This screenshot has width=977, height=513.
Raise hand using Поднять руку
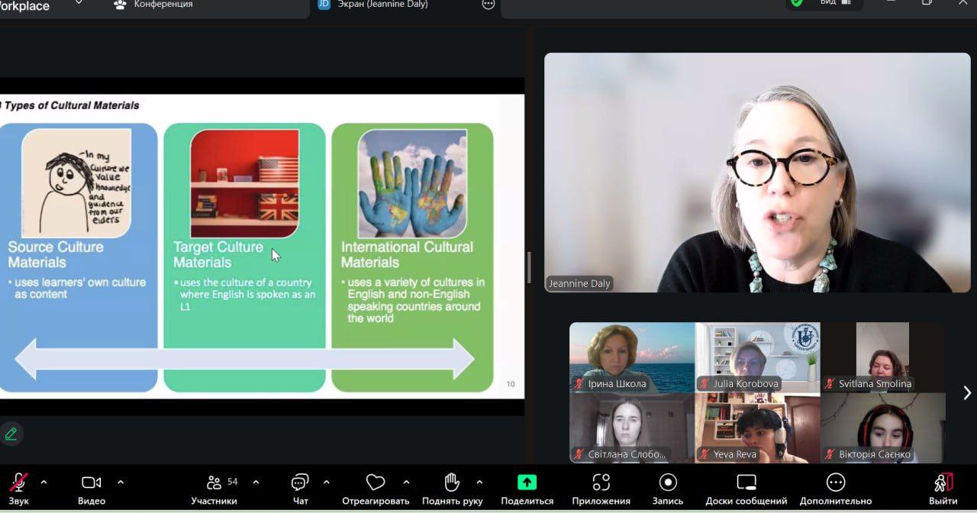click(x=451, y=483)
